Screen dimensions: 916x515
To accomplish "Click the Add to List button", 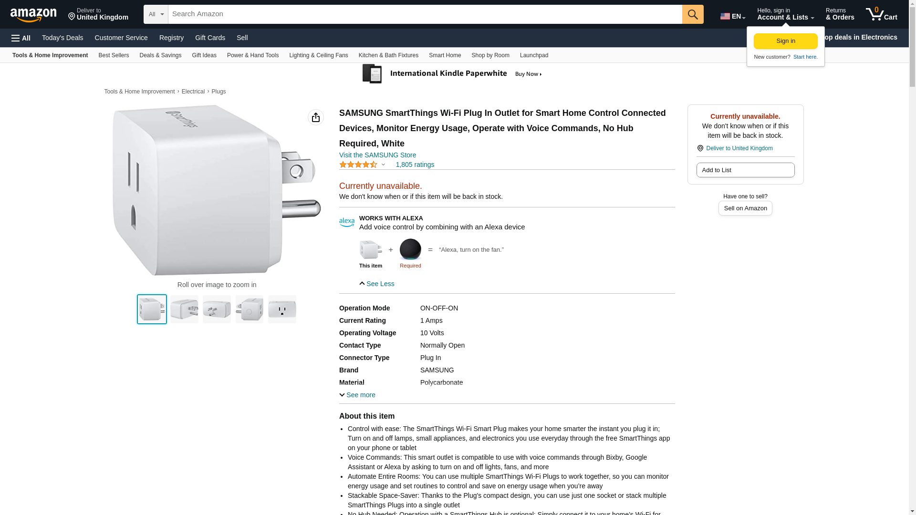I will [x=745, y=170].
